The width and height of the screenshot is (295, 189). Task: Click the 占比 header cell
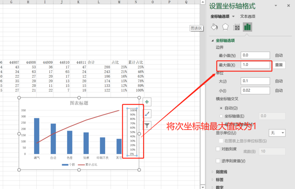[x=119, y=62]
